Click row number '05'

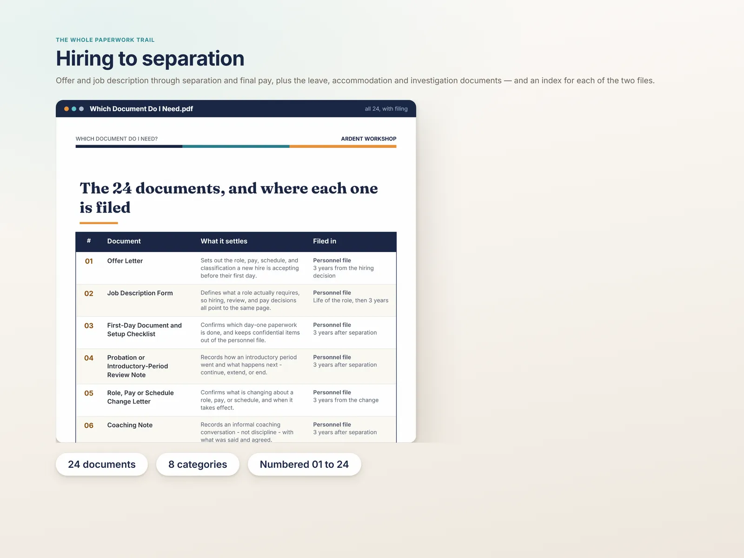pos(89,393)
